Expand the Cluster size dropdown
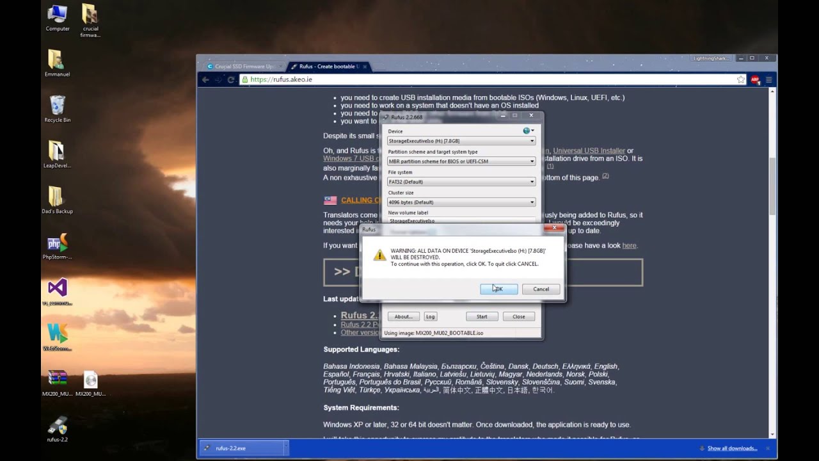The width and height of the screenshot is (819, 461). [x=461, y=202]
